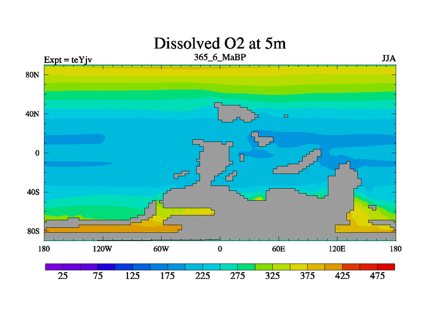This screenshot has height=320, width=427.
Task: Click the "125" colorbar value label
Action: tap(132, 276)
